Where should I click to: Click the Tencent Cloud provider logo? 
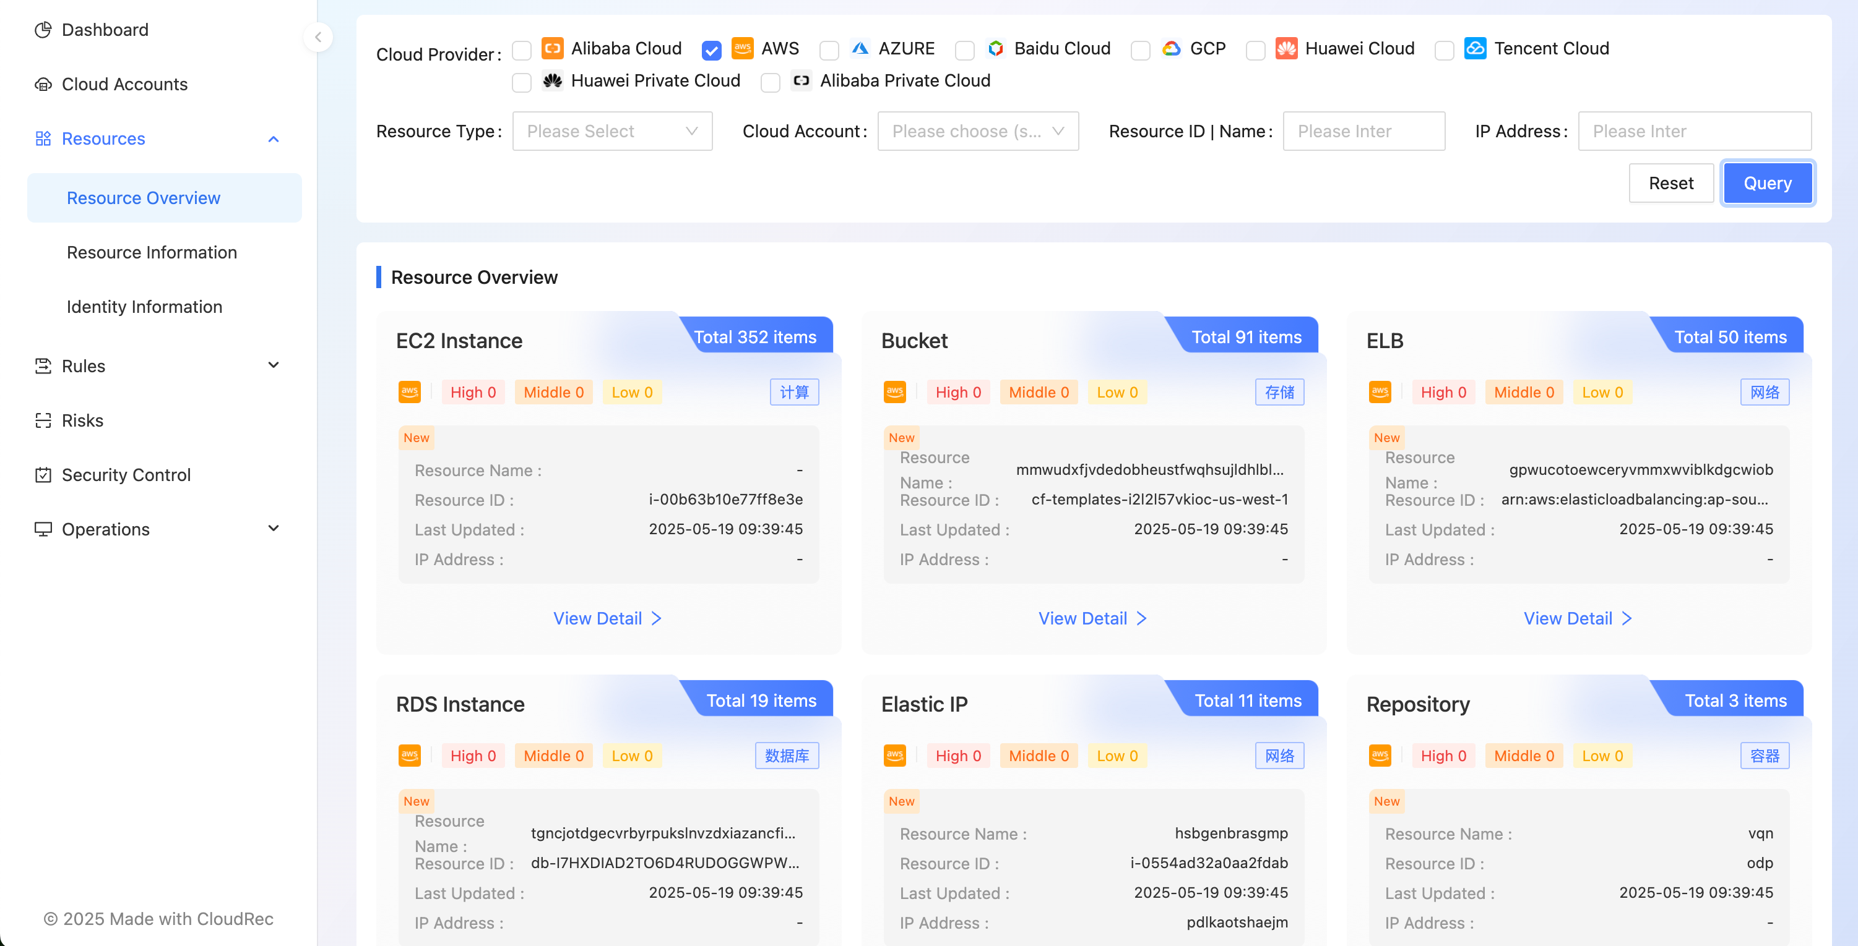(x=1475, y=48)
